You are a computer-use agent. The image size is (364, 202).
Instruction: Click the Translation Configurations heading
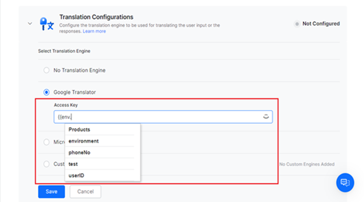point(96,17)
